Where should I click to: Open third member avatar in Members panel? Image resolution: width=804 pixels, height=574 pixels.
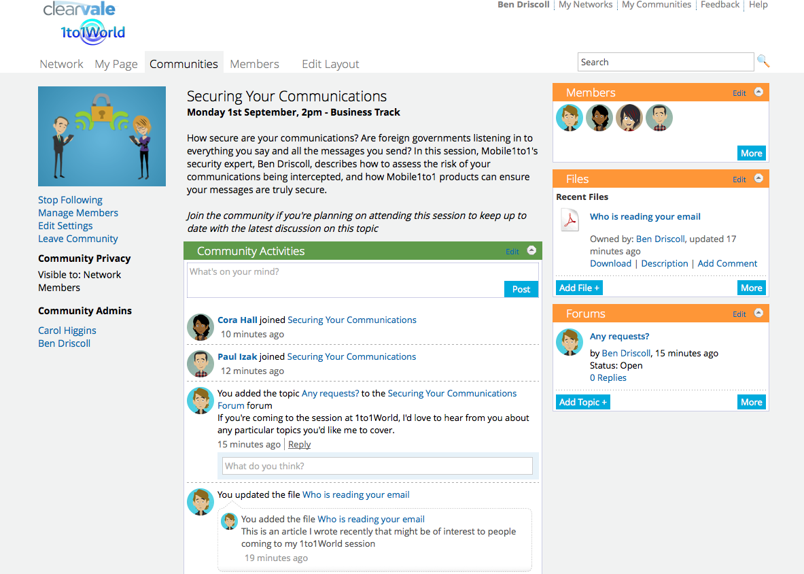pos(629,118)
